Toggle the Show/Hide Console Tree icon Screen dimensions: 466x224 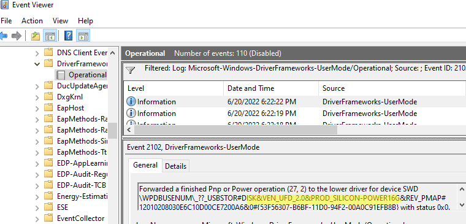point(50,36)
